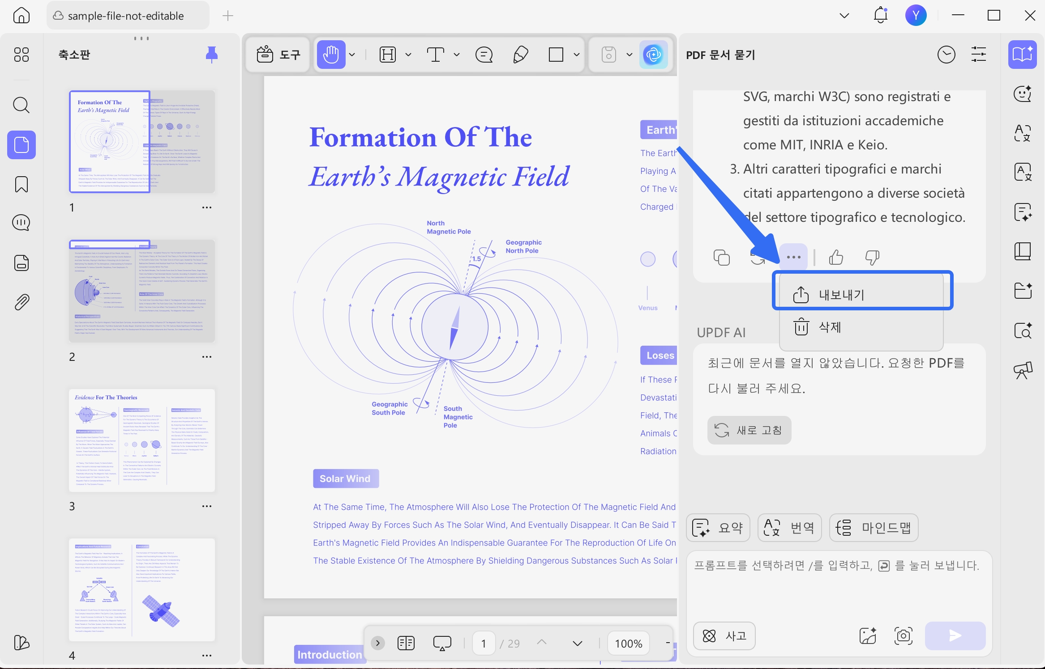
Task: Toggle the UPDF AI assistant toolbar button
Action: [x=653, y=55]
